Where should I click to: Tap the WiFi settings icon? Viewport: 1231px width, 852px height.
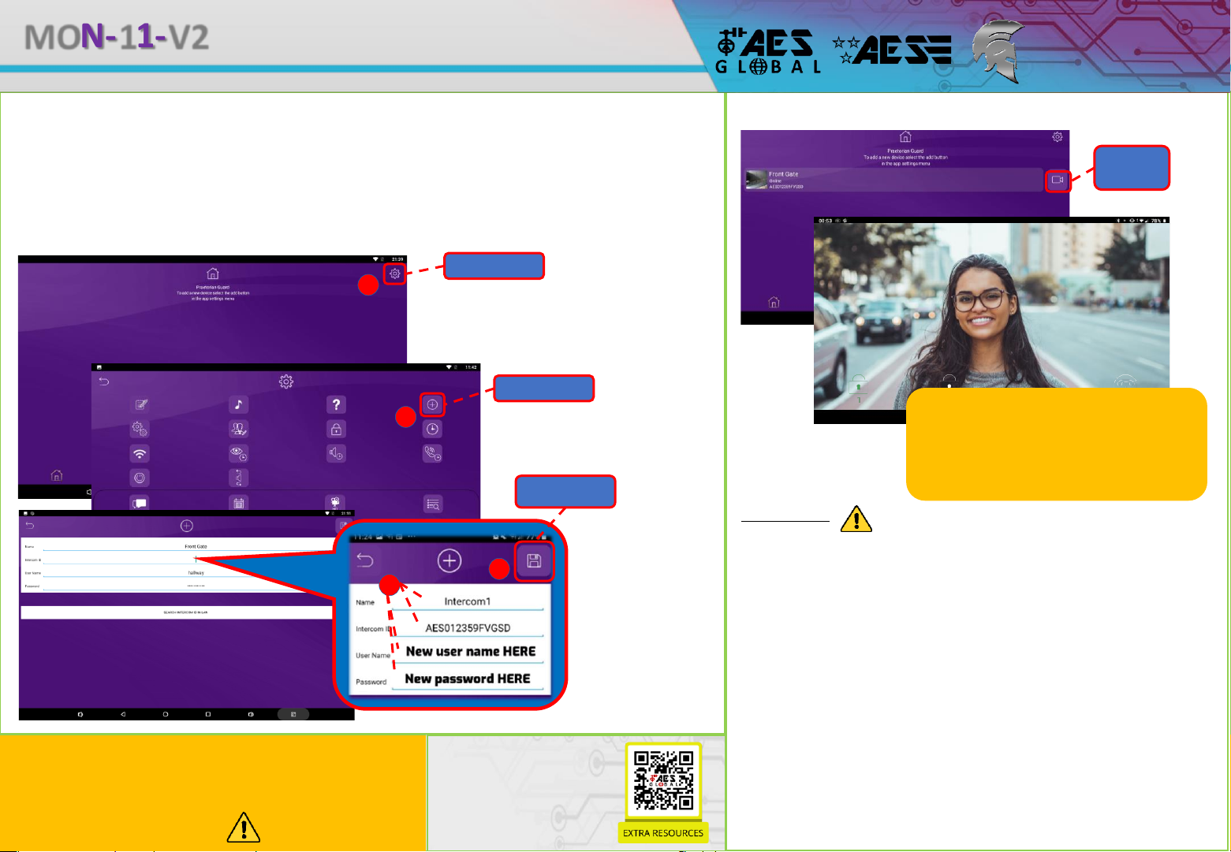(x=140, y=454)
